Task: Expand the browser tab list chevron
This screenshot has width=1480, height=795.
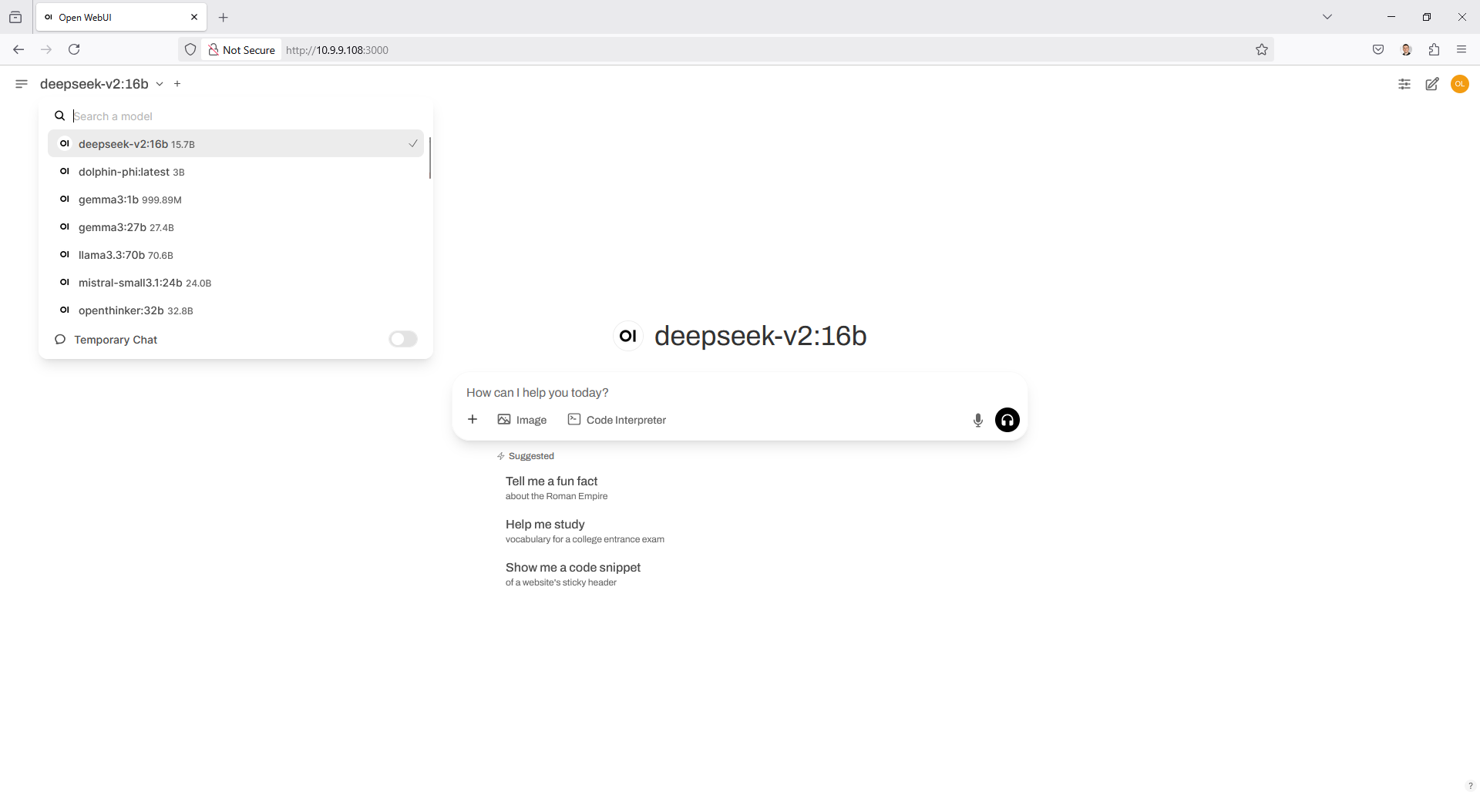Action: tap(1327, 17)
